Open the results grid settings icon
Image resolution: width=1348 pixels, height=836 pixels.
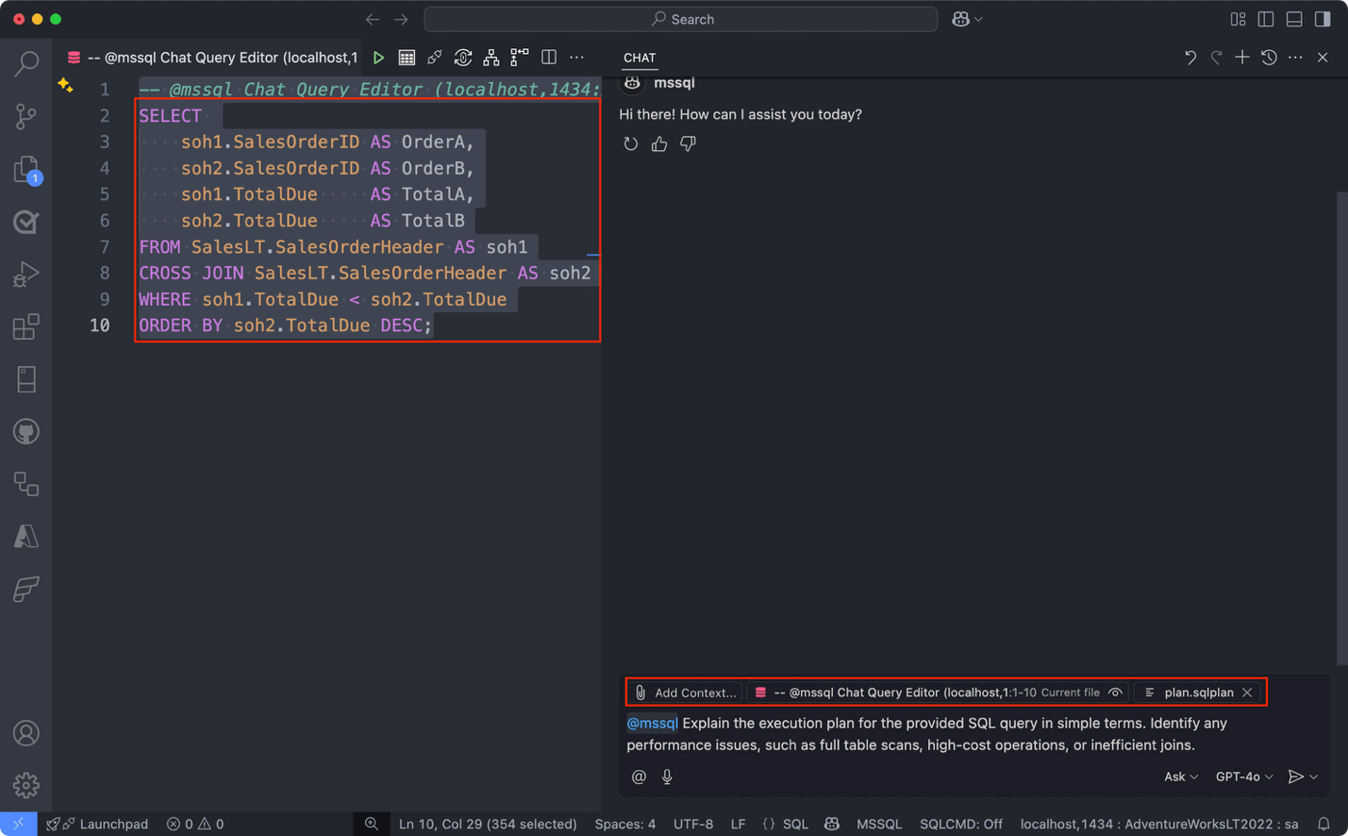407,57
